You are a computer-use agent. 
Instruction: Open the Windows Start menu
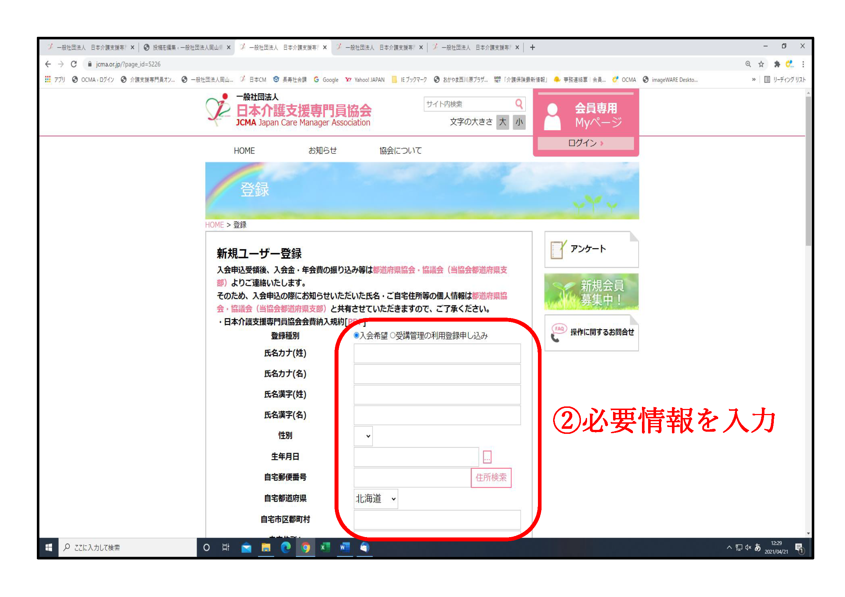(x=48, y=548)
